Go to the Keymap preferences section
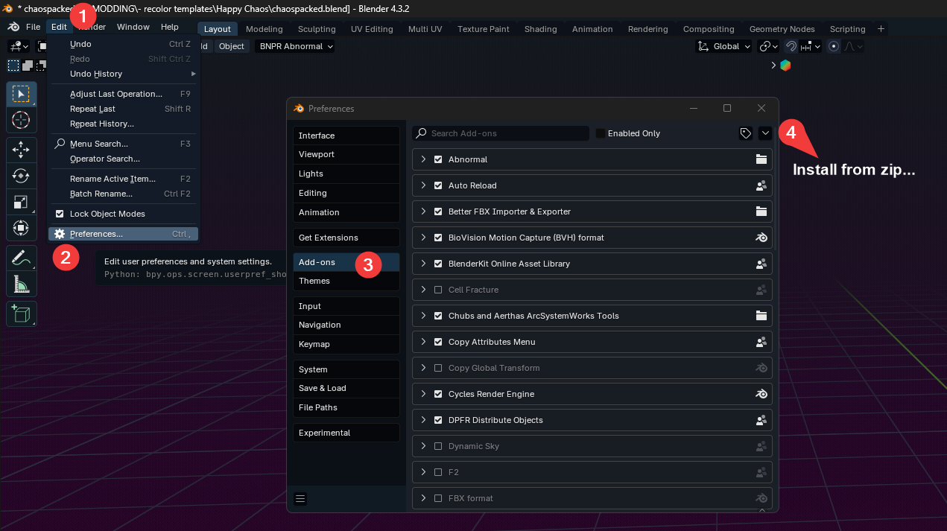The width and height of the screenshot is (947, 531). (346, 344)
